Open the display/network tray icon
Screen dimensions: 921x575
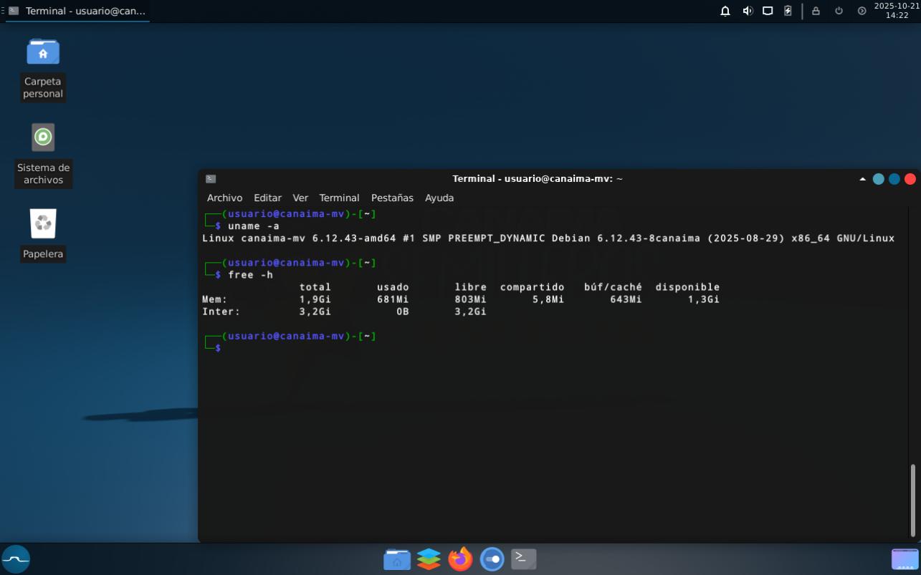[x=768, y=11]
